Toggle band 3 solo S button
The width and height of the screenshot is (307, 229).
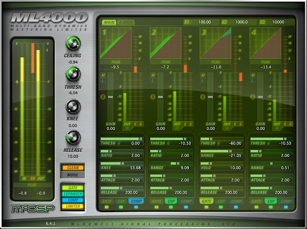coord(203,97)
